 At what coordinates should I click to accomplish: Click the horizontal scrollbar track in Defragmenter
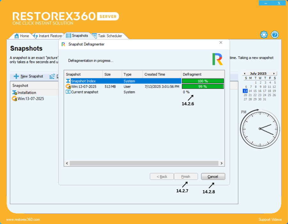pos(144,163)
